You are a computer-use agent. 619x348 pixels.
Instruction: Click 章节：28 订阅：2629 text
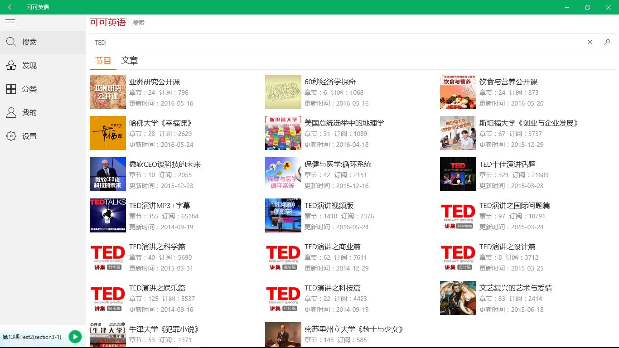tap(160, 134)
